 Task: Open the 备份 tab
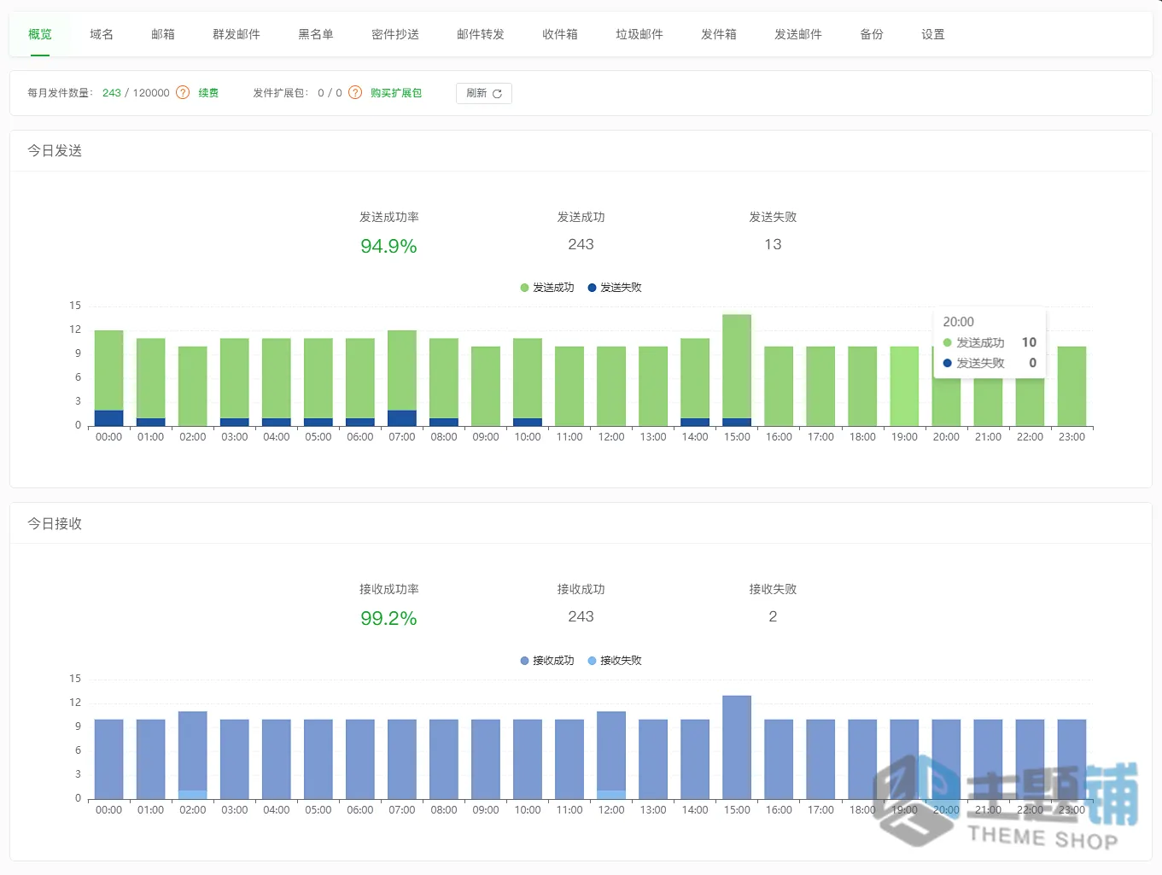(x=872, y=34)
